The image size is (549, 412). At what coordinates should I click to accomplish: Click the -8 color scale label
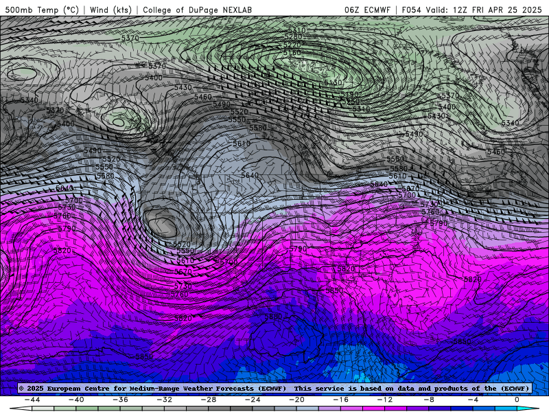coord(430,400)
